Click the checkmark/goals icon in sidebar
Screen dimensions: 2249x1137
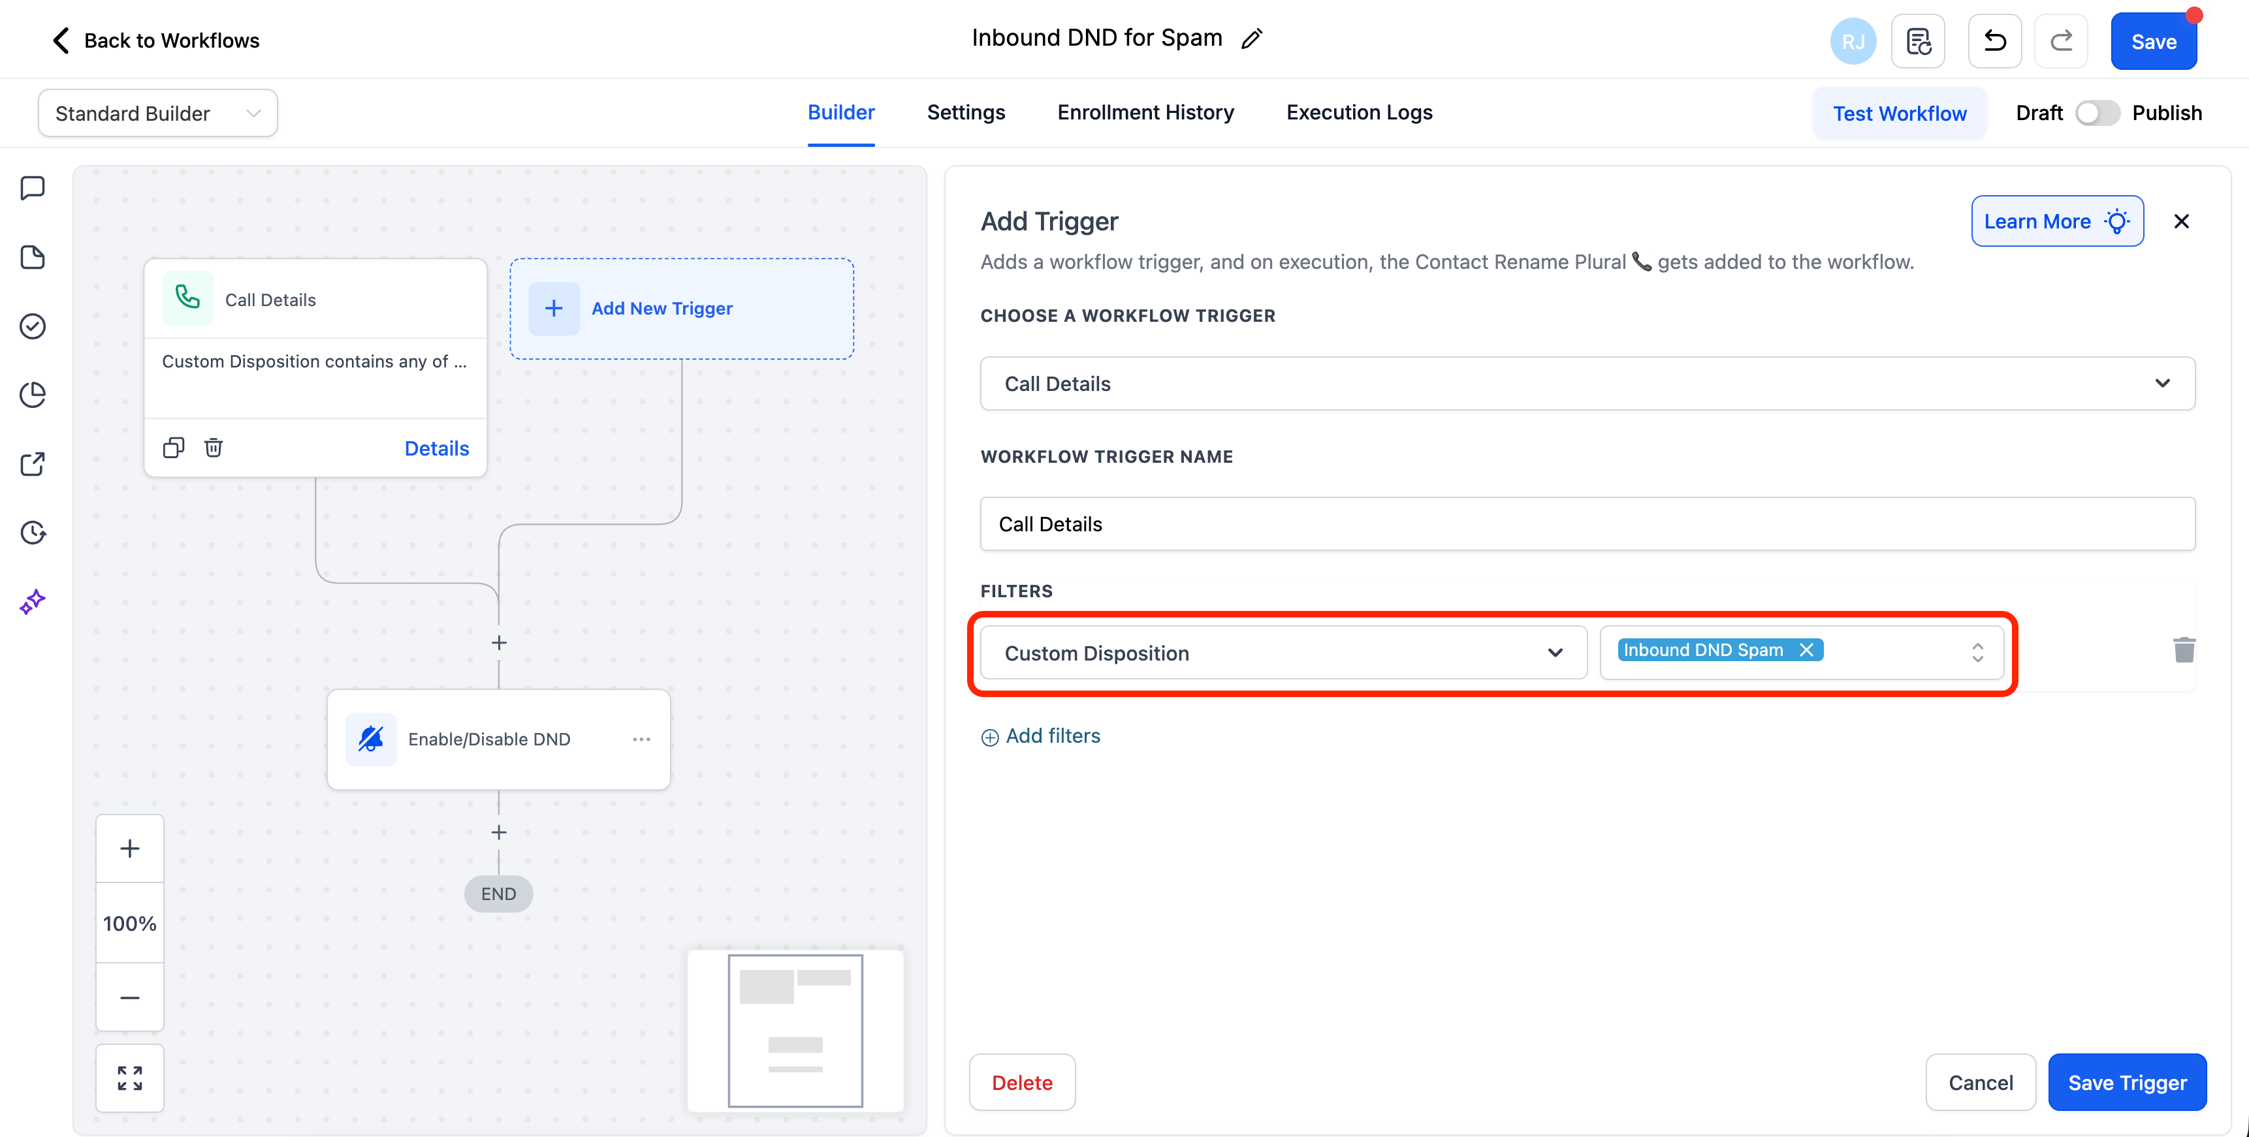[32, 326]
